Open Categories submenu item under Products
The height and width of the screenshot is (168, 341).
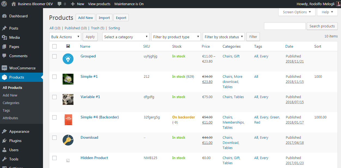[x=11, y=103]
